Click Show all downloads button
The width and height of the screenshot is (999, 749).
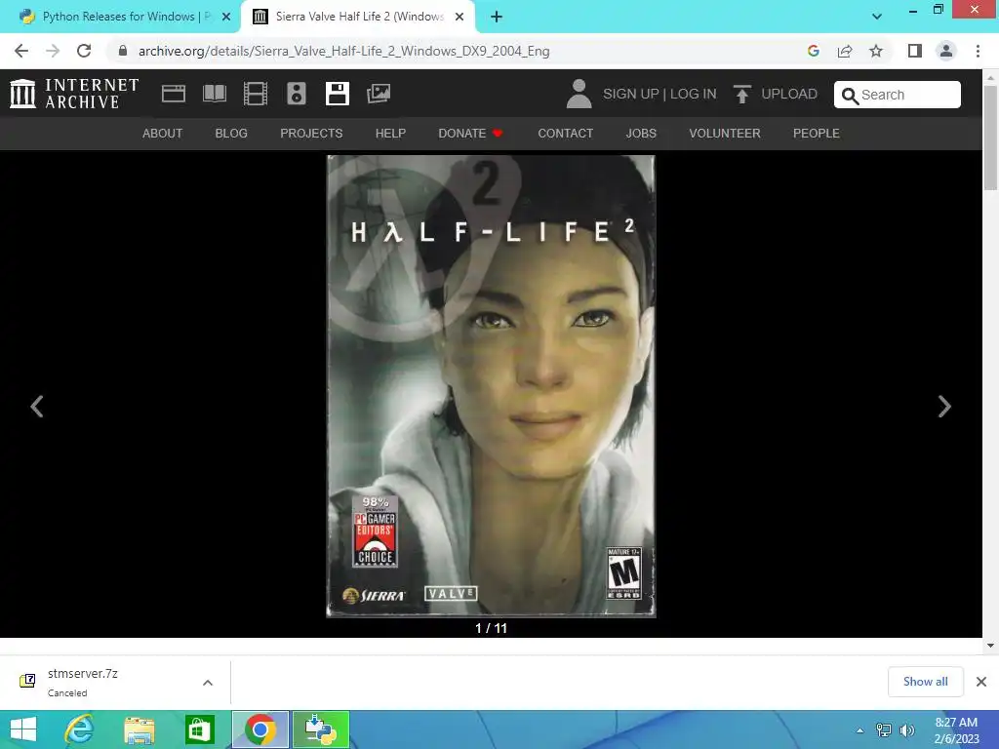pyautogui.click(x=925, y=682)
